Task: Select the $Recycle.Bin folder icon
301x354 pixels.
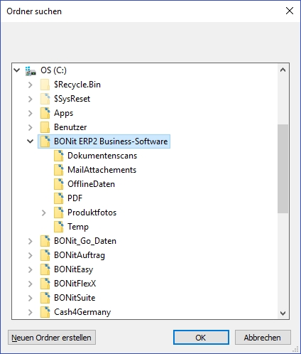Action: click(x=45, y=85)
